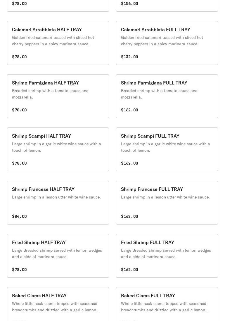The height and width of the screenshot is (321, 225).
Task: Click the $84.00 price on Shrimp Francese
Action: (19, 216)
